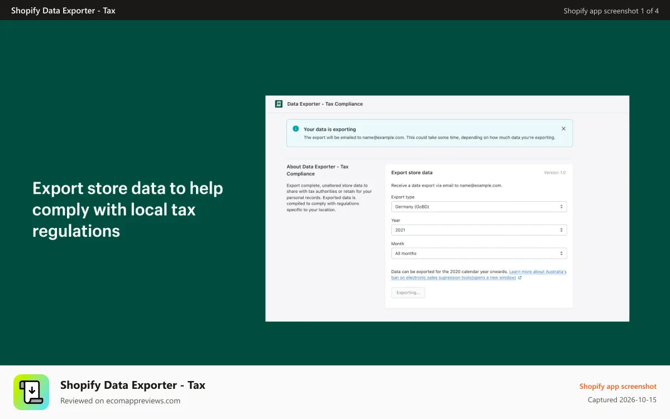
Task: Click 'Captured 2026-10-15' text
Action: tap(622, 400)
